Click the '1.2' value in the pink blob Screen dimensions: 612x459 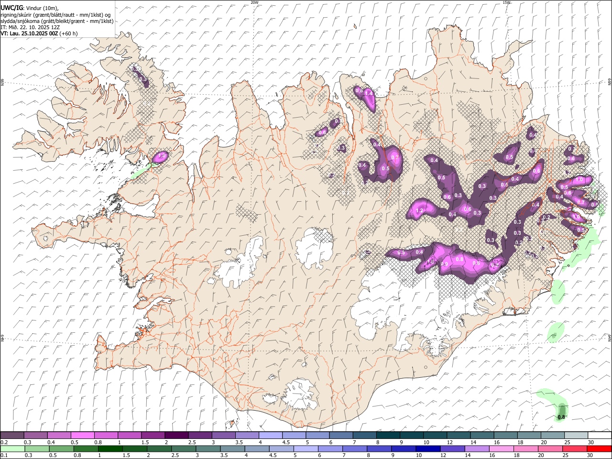pyautogui.click(x=420, y=210)
